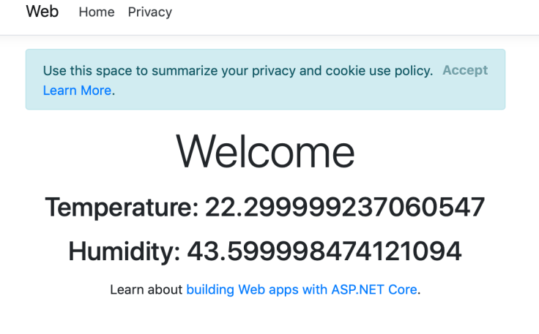The height and width of the screenshot is (334, 539).
Task: Click the Temperature label text
Action: 122,208
